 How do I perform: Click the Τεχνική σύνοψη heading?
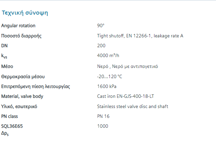click(25, 13)
